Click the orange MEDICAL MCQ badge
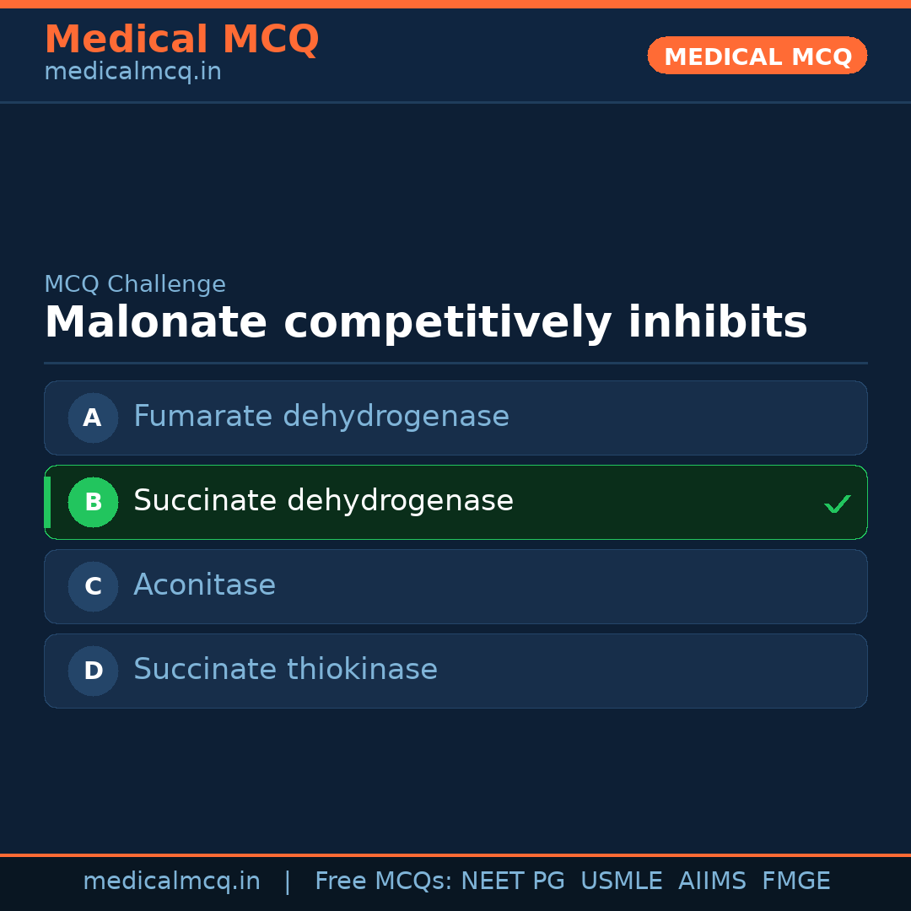Image resolution: width=911 pixels, height=911 pixels. pos(757,56)
